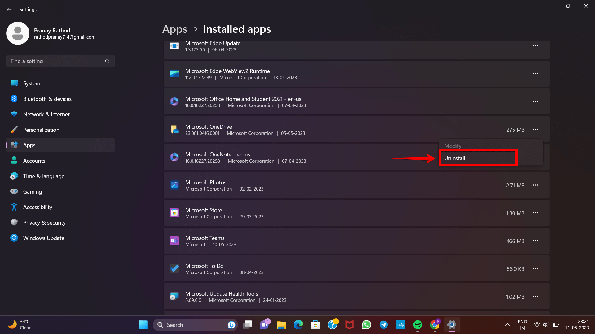Open File Explorer from the taskbar

pyautogui.click(x=281, y=325)
